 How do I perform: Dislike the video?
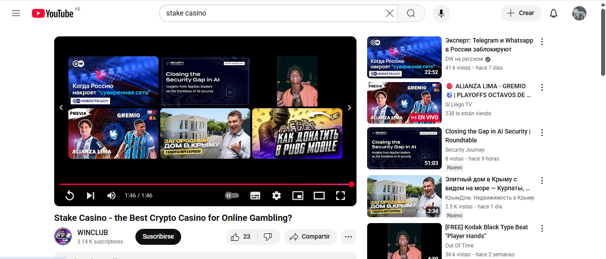(268, 237)
